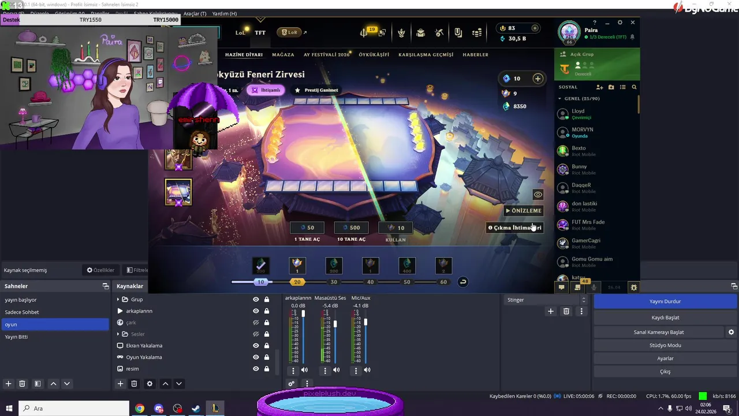
Task: Click ÖNİZLEME preview button
Action: pyautogui.click(x=524, y=211)
